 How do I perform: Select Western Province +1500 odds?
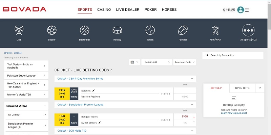pyautogui.click(x=185, y=97)
